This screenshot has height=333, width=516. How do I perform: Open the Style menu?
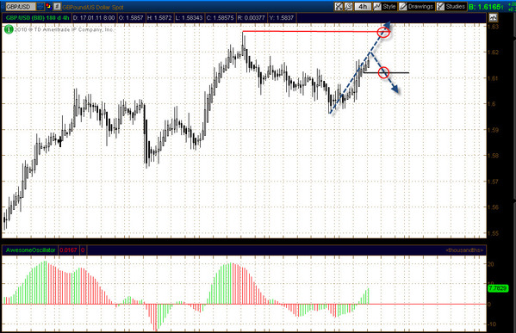[x=389, y=6]
